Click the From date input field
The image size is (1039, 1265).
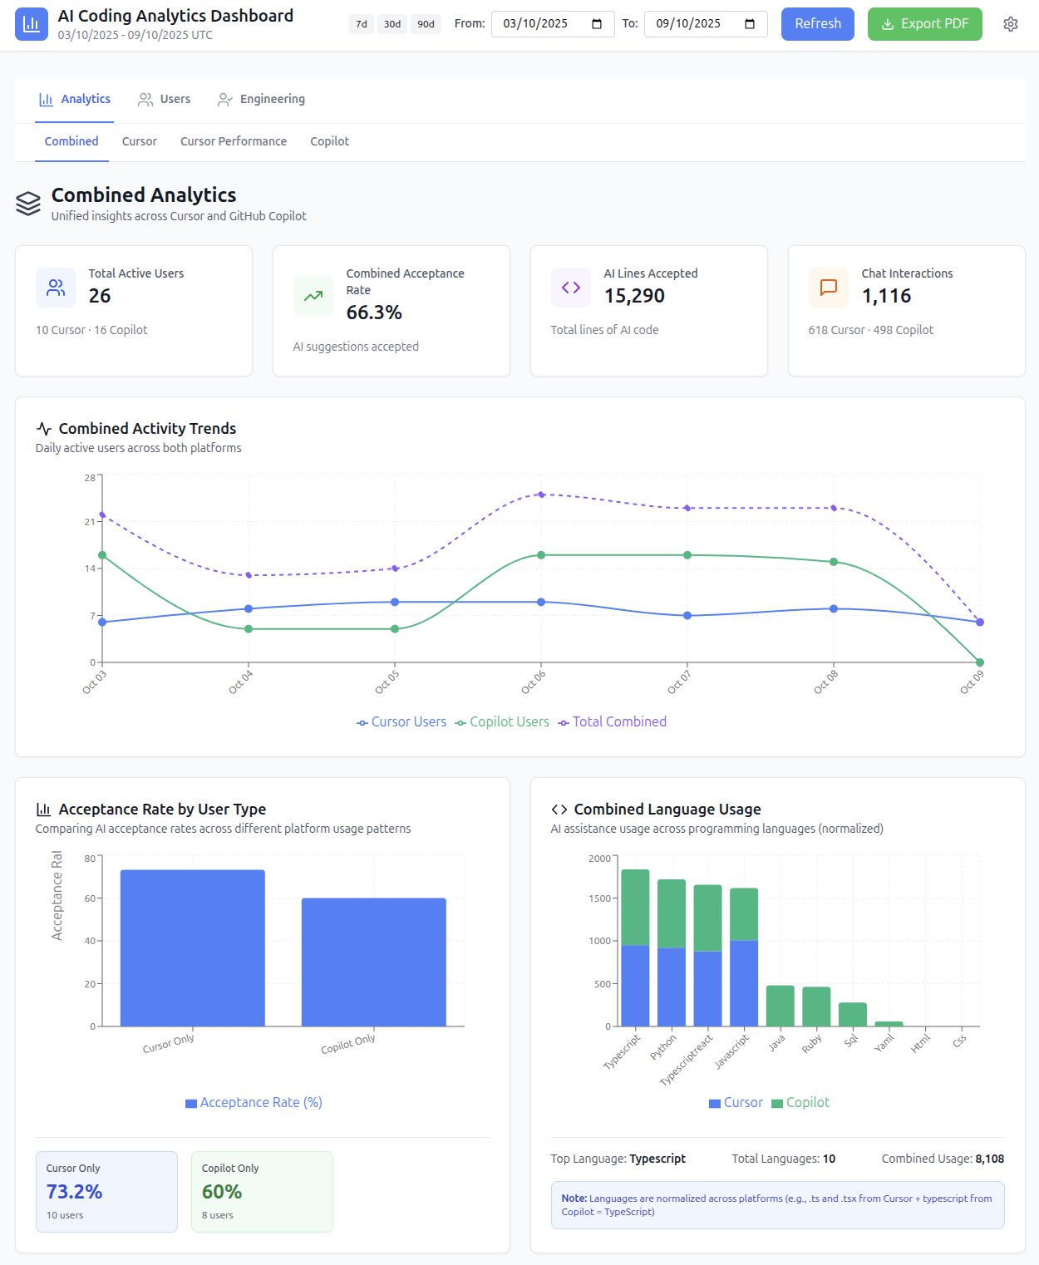tap(553, 24)
